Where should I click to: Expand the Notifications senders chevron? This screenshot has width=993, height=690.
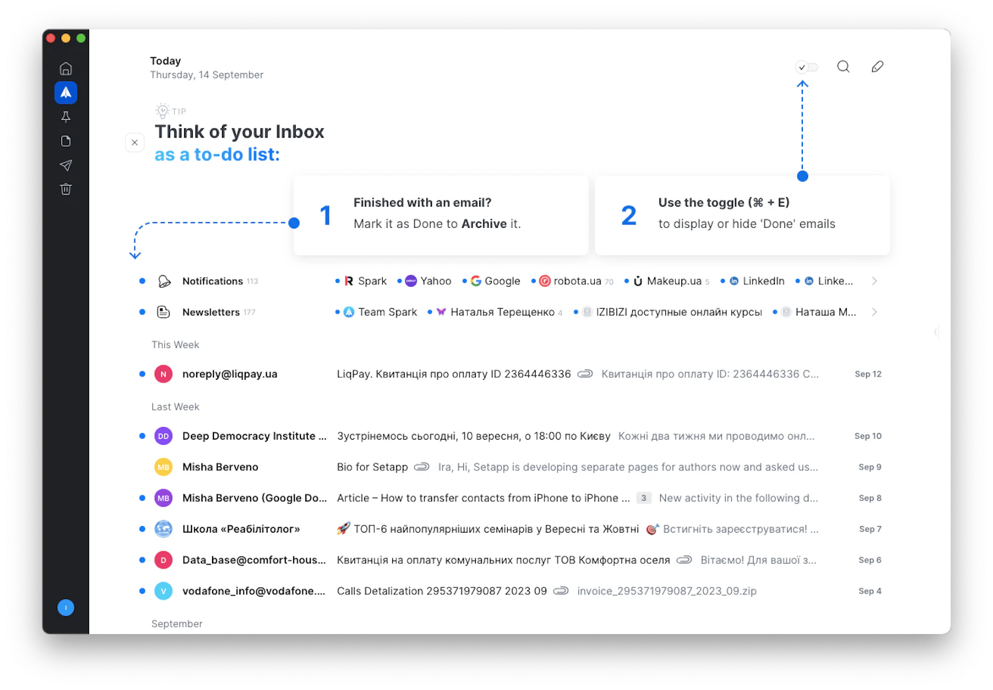875,281
